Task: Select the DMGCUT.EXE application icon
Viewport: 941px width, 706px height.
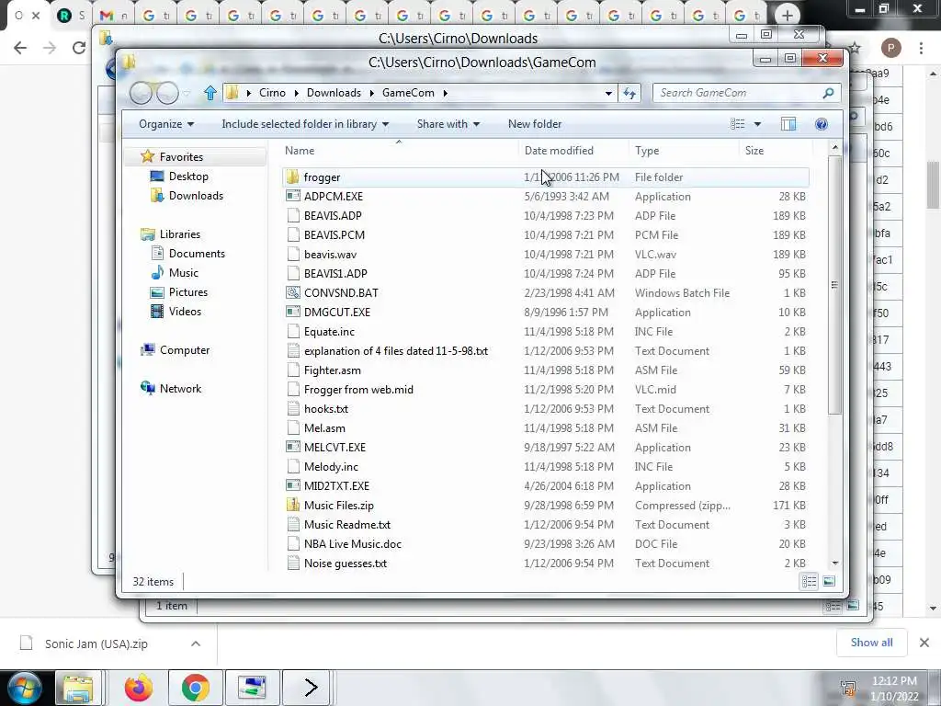Action: pos(293,313)
